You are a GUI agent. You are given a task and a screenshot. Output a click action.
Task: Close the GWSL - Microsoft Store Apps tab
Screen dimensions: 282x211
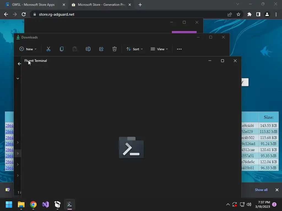pos(64,5)
